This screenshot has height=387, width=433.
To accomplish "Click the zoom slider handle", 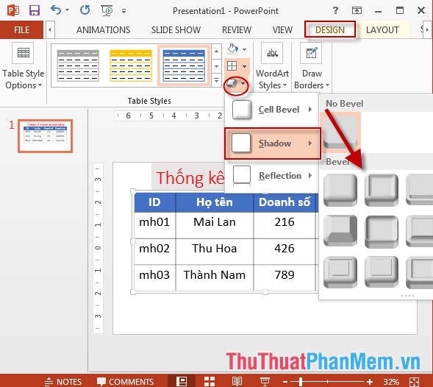I will click(300, 382).
